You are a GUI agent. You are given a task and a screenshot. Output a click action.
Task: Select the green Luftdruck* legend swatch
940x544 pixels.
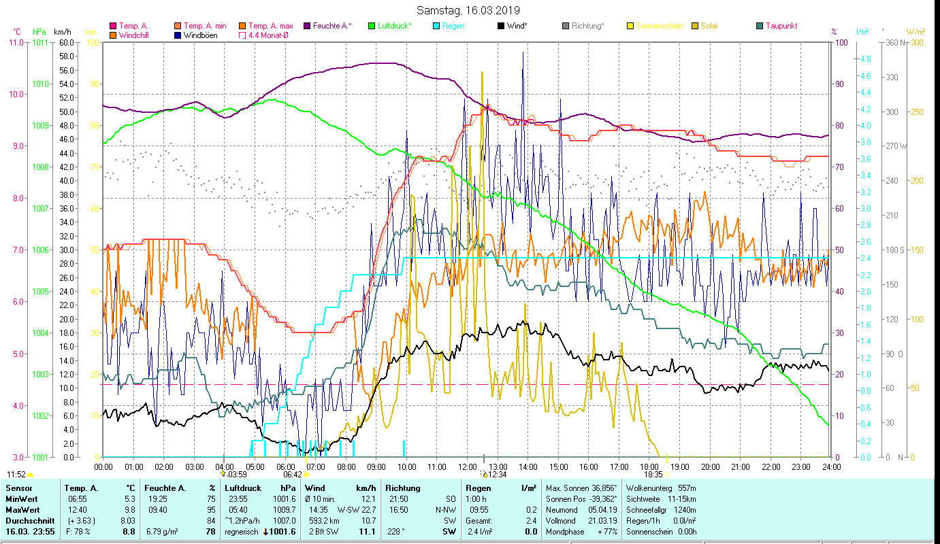click(x=372, y=26)
